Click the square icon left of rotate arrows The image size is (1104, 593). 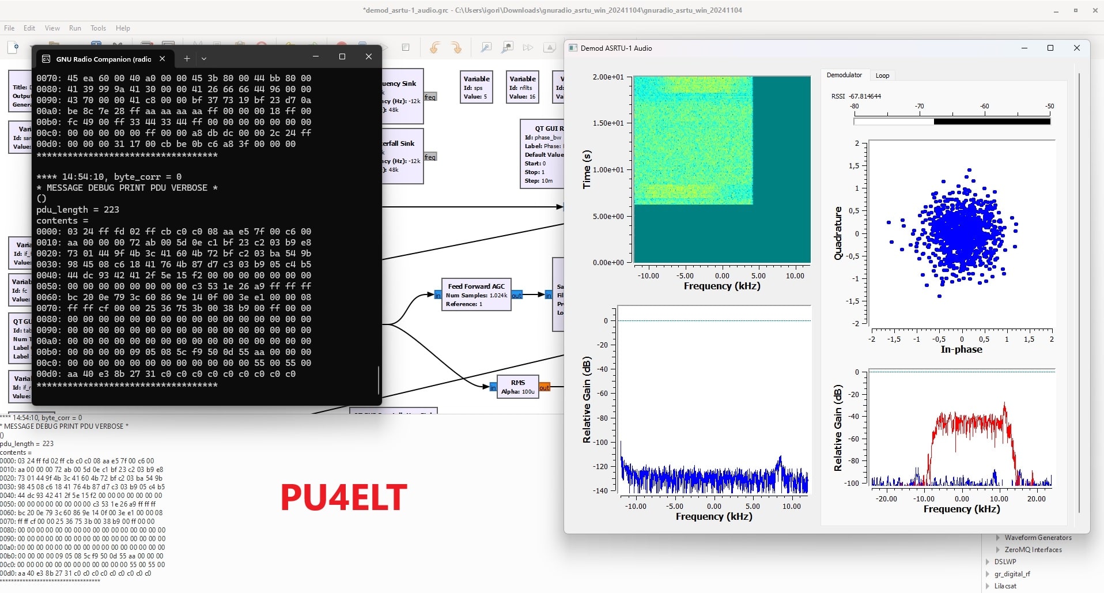(x=406, y=47)
